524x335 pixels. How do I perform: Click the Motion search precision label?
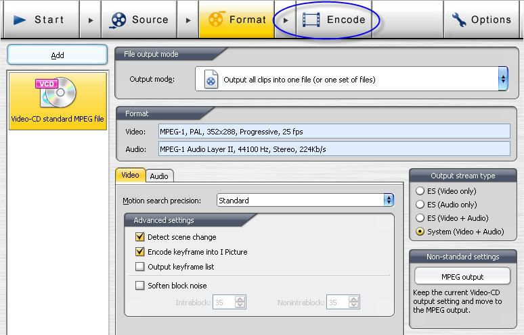162,201
